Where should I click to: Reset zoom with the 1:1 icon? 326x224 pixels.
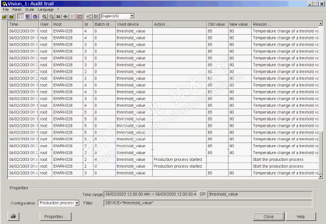58,17
